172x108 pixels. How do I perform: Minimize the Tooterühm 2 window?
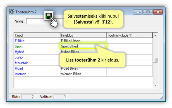click(138, 12)
